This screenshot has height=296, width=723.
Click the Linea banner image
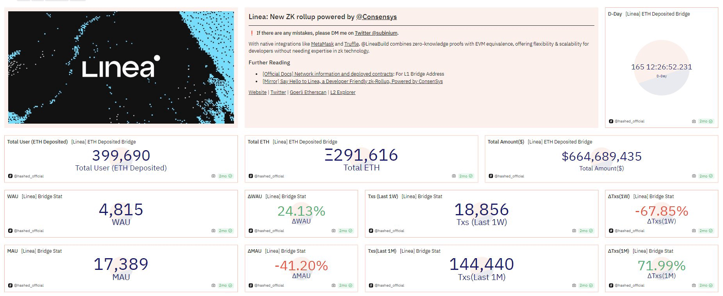121,67
